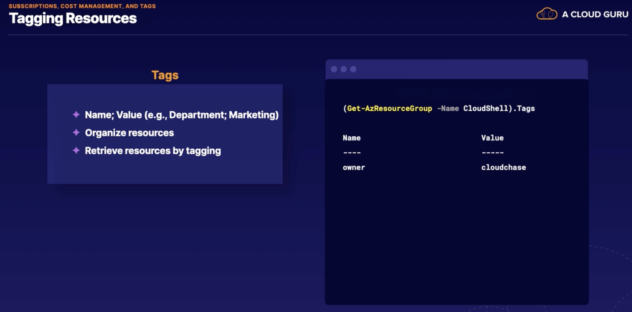
Task: Click the first dot in terminal title bar
Action: pos(334,69)
